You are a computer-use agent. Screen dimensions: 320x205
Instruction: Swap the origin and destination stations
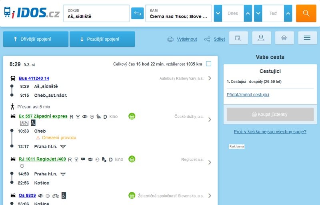[x=137, y=14]
